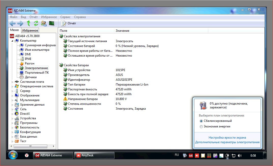Image resolution: width=273 pixels, height=166 pixels.
Task: Select Имя компьютера tree item
Action: point(37,50)
